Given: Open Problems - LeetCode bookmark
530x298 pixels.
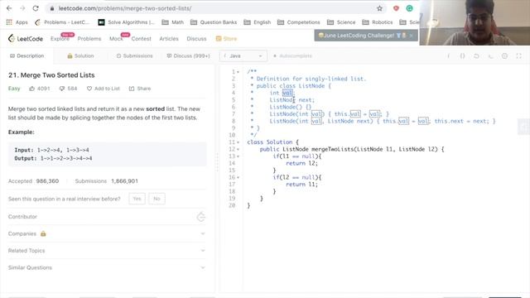Looking at the screenshot, I should [x=62, y=22].
